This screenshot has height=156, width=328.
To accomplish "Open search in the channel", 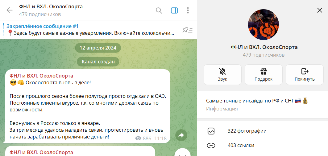I will [159, 10].
